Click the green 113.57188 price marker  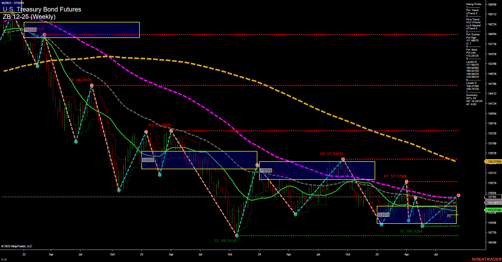(x=494, y=210)
